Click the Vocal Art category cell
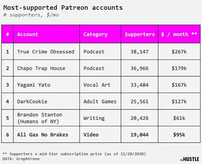This screenshot has height=164, width=202. tap(100, 85)
